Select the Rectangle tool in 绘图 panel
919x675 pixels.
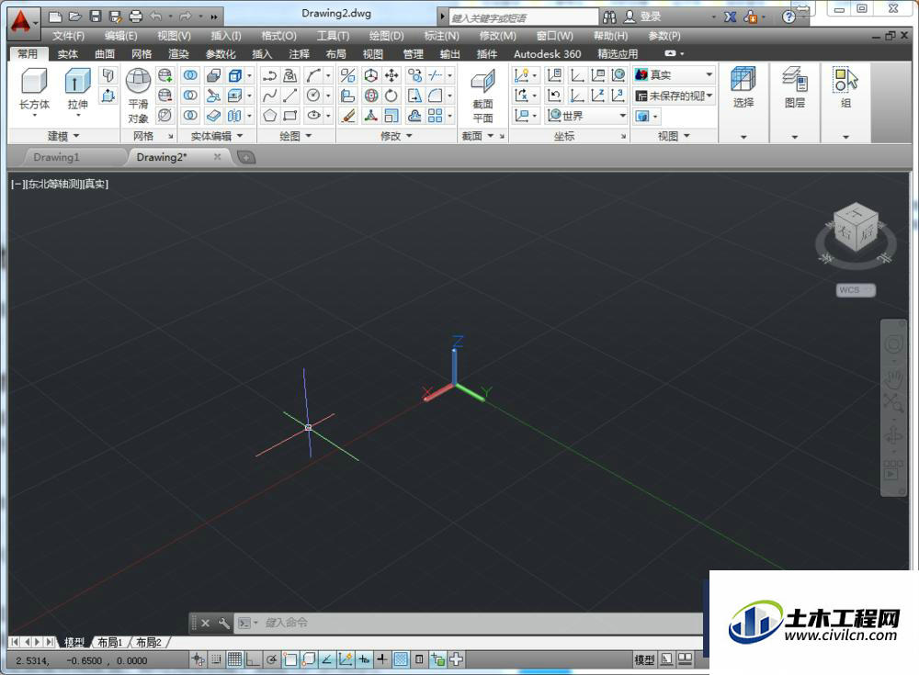[290, 116]
